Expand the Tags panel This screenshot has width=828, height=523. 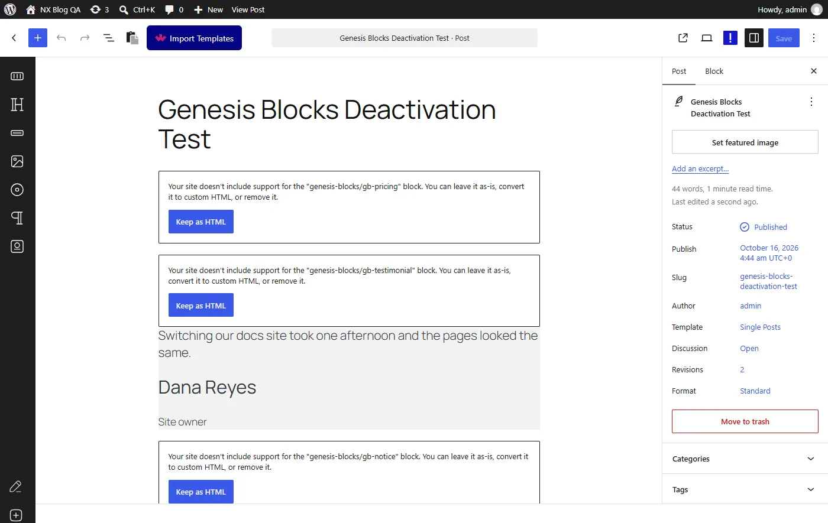pyautogui.click(x=745, y=489)
